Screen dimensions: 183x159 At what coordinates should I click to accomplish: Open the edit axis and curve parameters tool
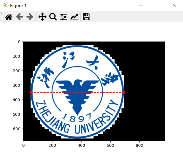click(x=74, y=17)
